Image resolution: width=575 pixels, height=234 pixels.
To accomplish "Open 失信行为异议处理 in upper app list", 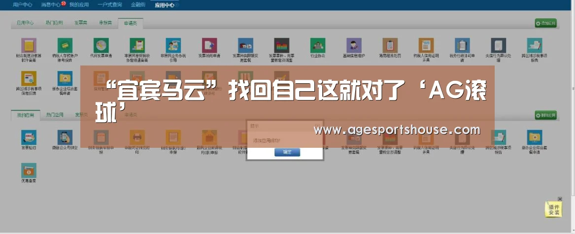I will coord(498,45).
